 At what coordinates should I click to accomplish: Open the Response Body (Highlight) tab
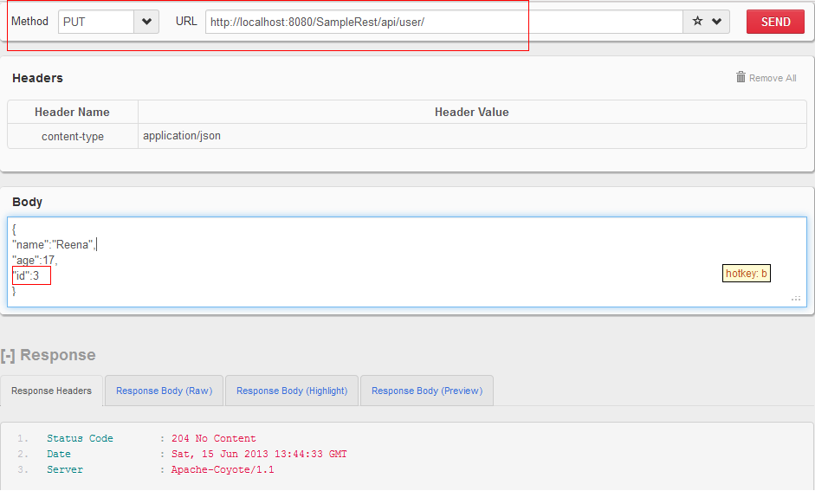click(292, 391)
